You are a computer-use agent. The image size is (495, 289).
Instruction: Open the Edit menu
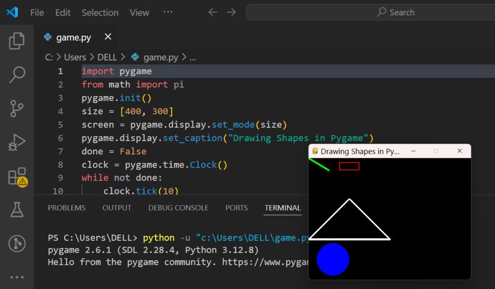pos(63,13)
